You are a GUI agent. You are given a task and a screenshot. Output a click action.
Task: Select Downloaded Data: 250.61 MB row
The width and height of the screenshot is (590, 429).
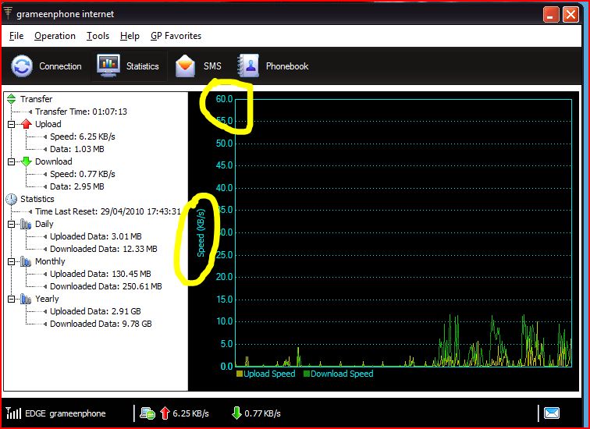[x=105, y=286]
